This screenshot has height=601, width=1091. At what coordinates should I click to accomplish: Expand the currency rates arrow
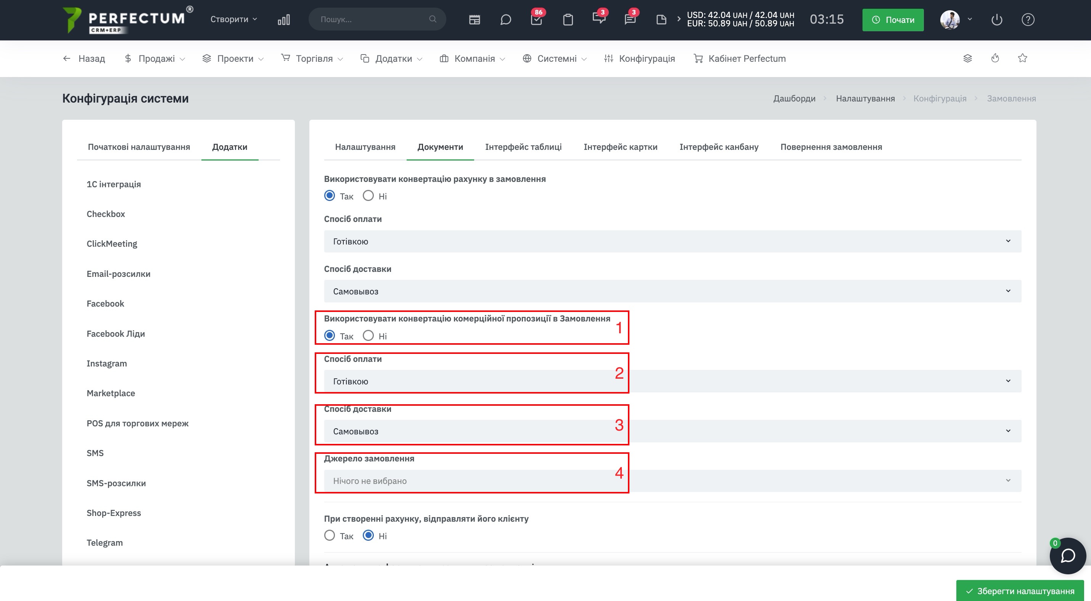(679, 19)
